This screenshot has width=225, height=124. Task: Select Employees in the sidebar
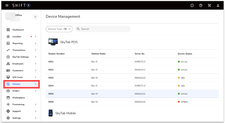(x=18, y=64)
